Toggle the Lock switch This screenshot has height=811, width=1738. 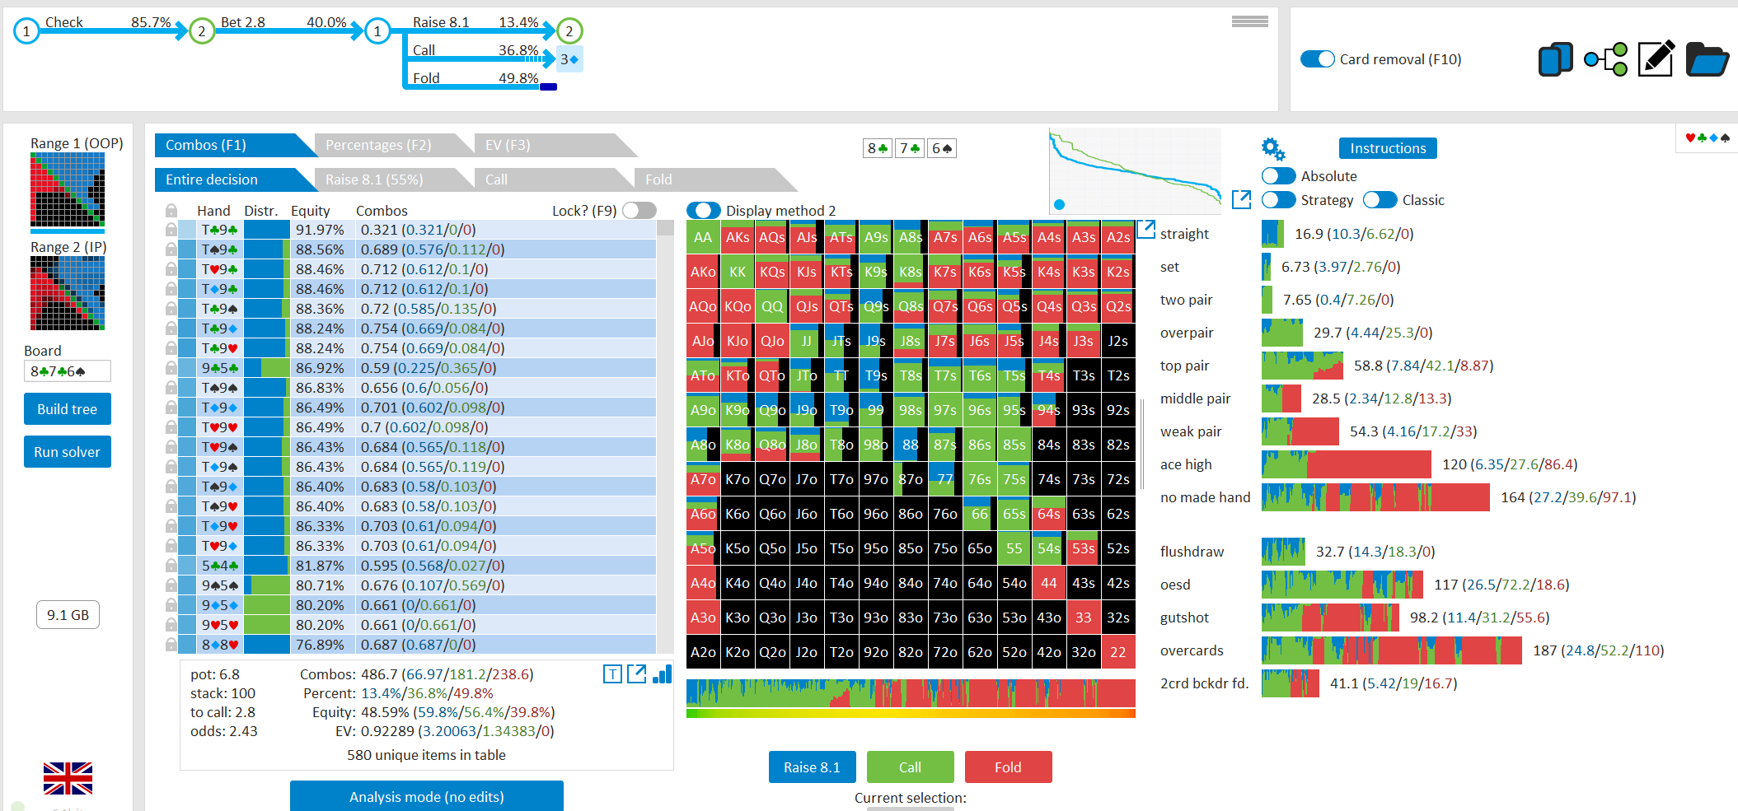[639, 211]
